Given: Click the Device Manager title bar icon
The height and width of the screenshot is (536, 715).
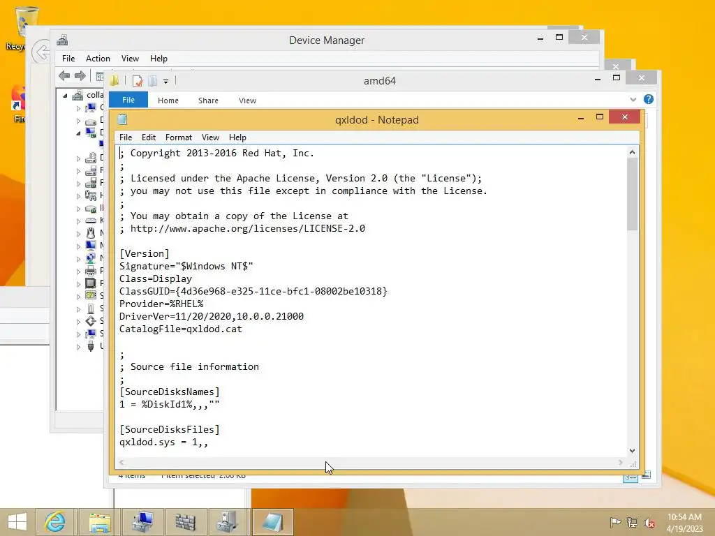Looking at the screenshot, I should (62, 40).
